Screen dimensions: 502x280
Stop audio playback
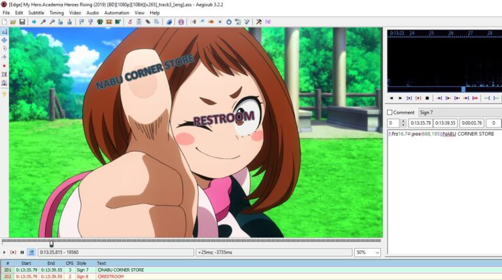click(x=427, y=98)
